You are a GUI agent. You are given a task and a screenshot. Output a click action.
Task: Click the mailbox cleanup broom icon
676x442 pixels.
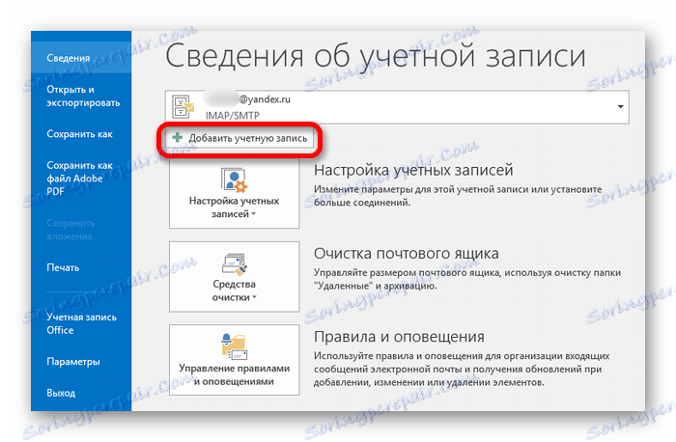click(x=235, y=263)
